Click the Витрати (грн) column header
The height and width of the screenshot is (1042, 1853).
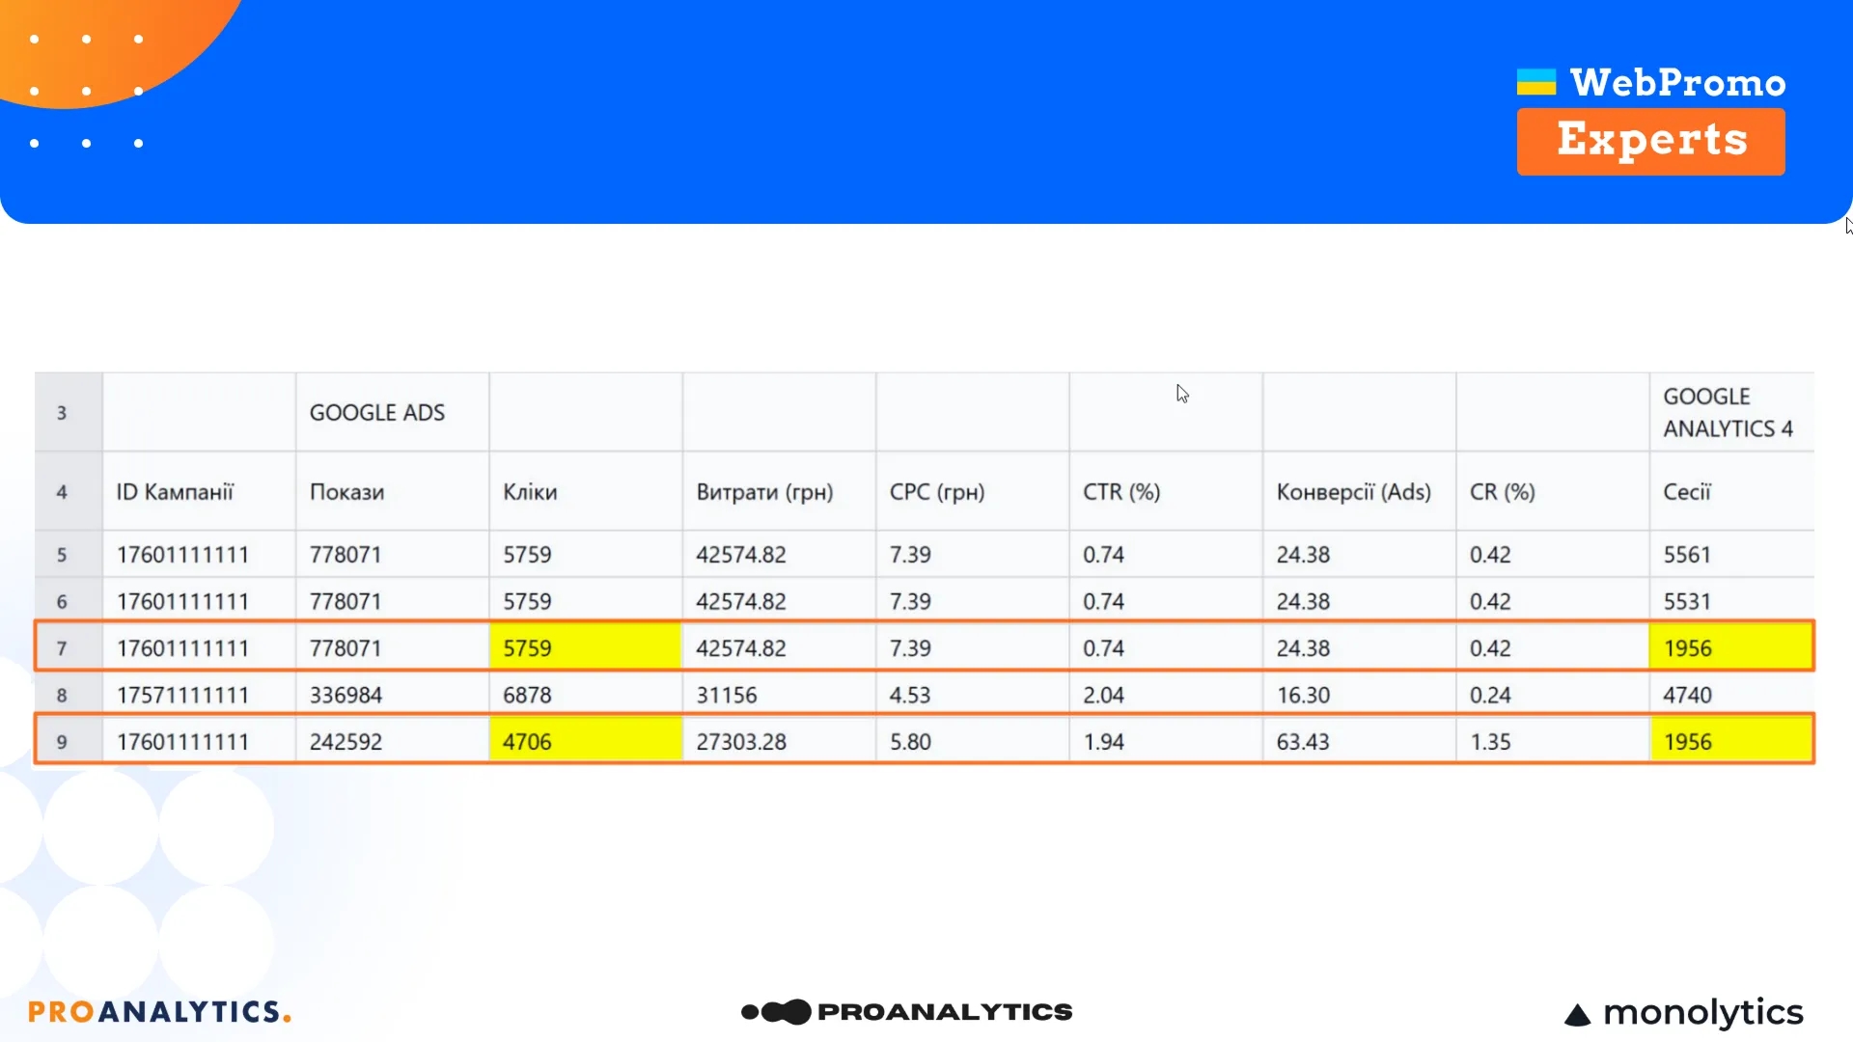(x=764, y=492)
